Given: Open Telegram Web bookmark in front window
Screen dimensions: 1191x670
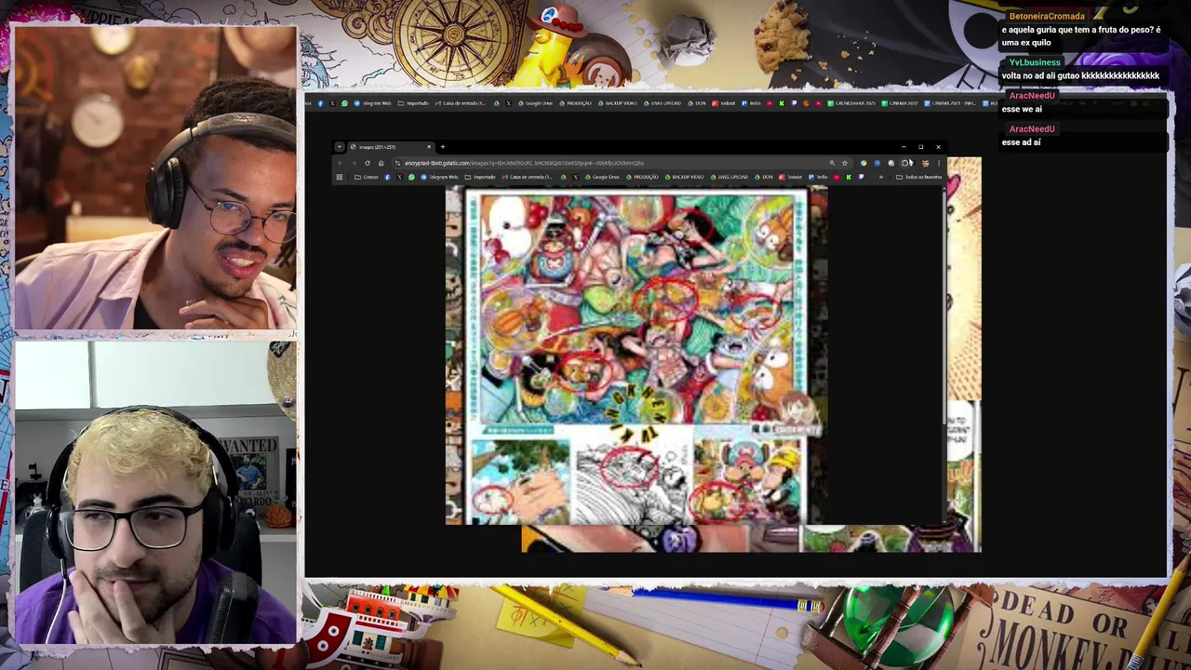Looking at the screenshot, I should 440,177.
